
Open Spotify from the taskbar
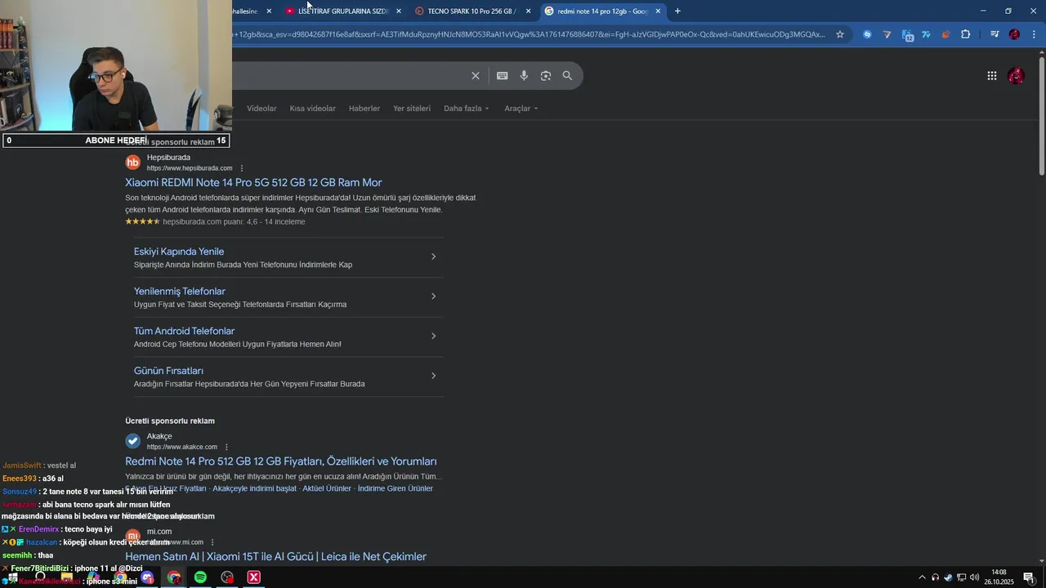click(200, 577)
